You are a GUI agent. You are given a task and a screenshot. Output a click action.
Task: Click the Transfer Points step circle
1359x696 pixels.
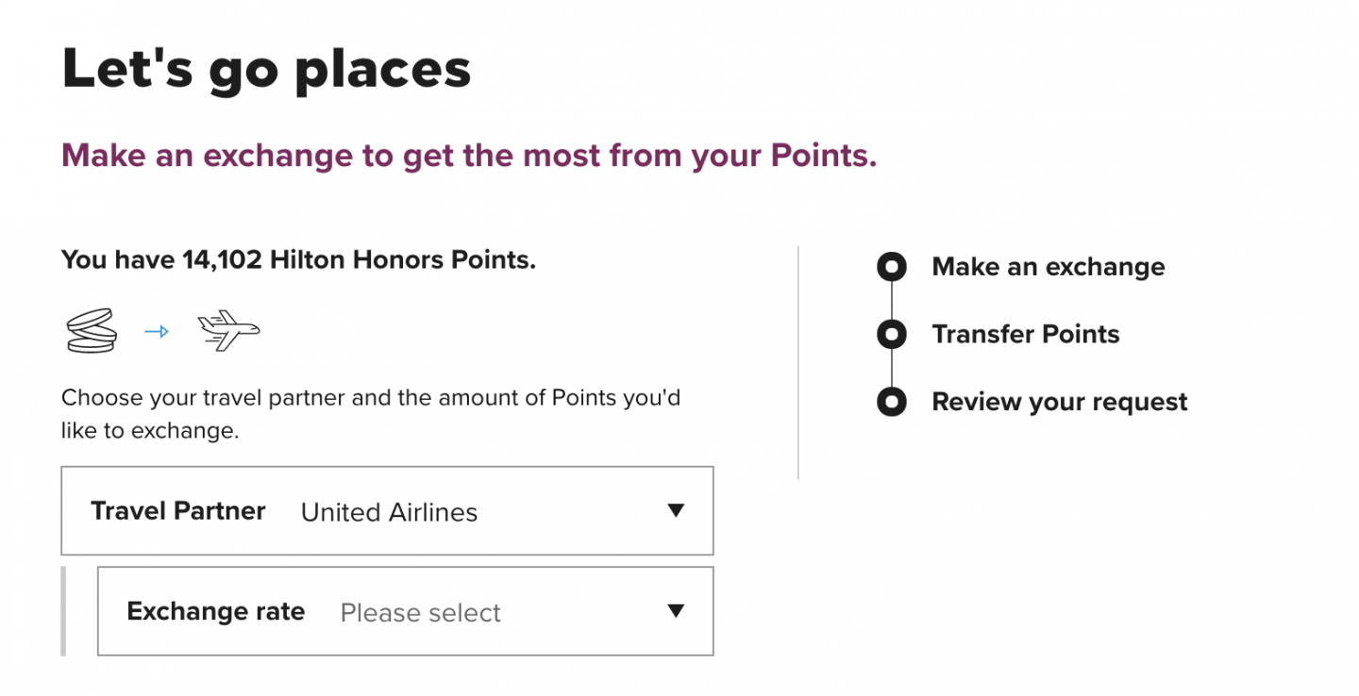(x=891, y=335)
